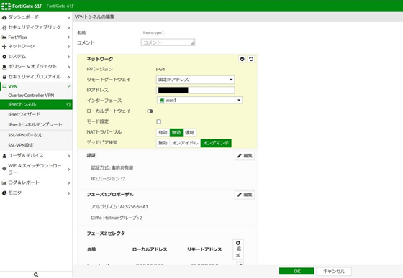Click the コメント text field

click(168, 42)
